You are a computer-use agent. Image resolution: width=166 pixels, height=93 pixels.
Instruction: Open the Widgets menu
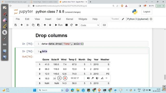point(83,19)
